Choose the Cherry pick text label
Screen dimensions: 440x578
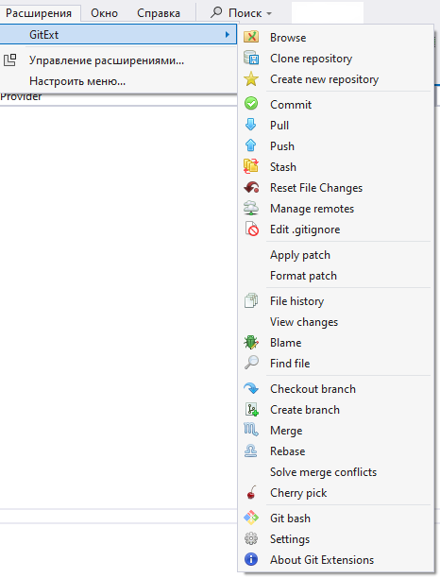(x=298, y=493)
